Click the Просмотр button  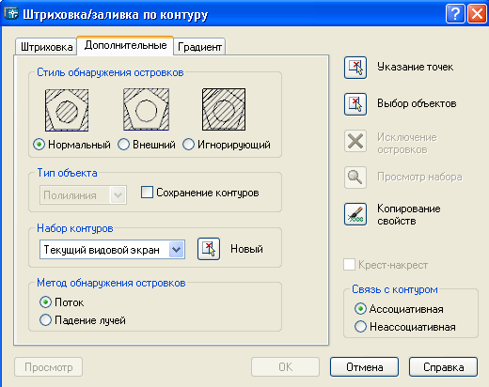(48, 367)
